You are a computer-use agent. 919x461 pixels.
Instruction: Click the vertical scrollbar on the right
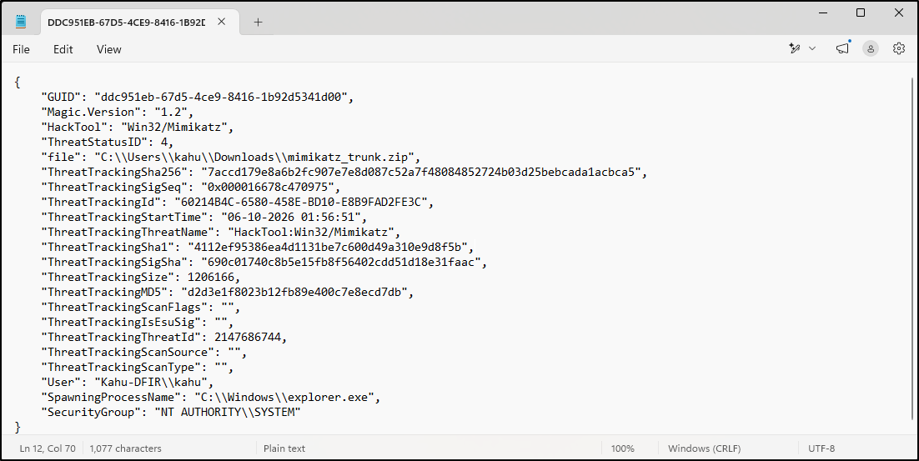point(912,249)
